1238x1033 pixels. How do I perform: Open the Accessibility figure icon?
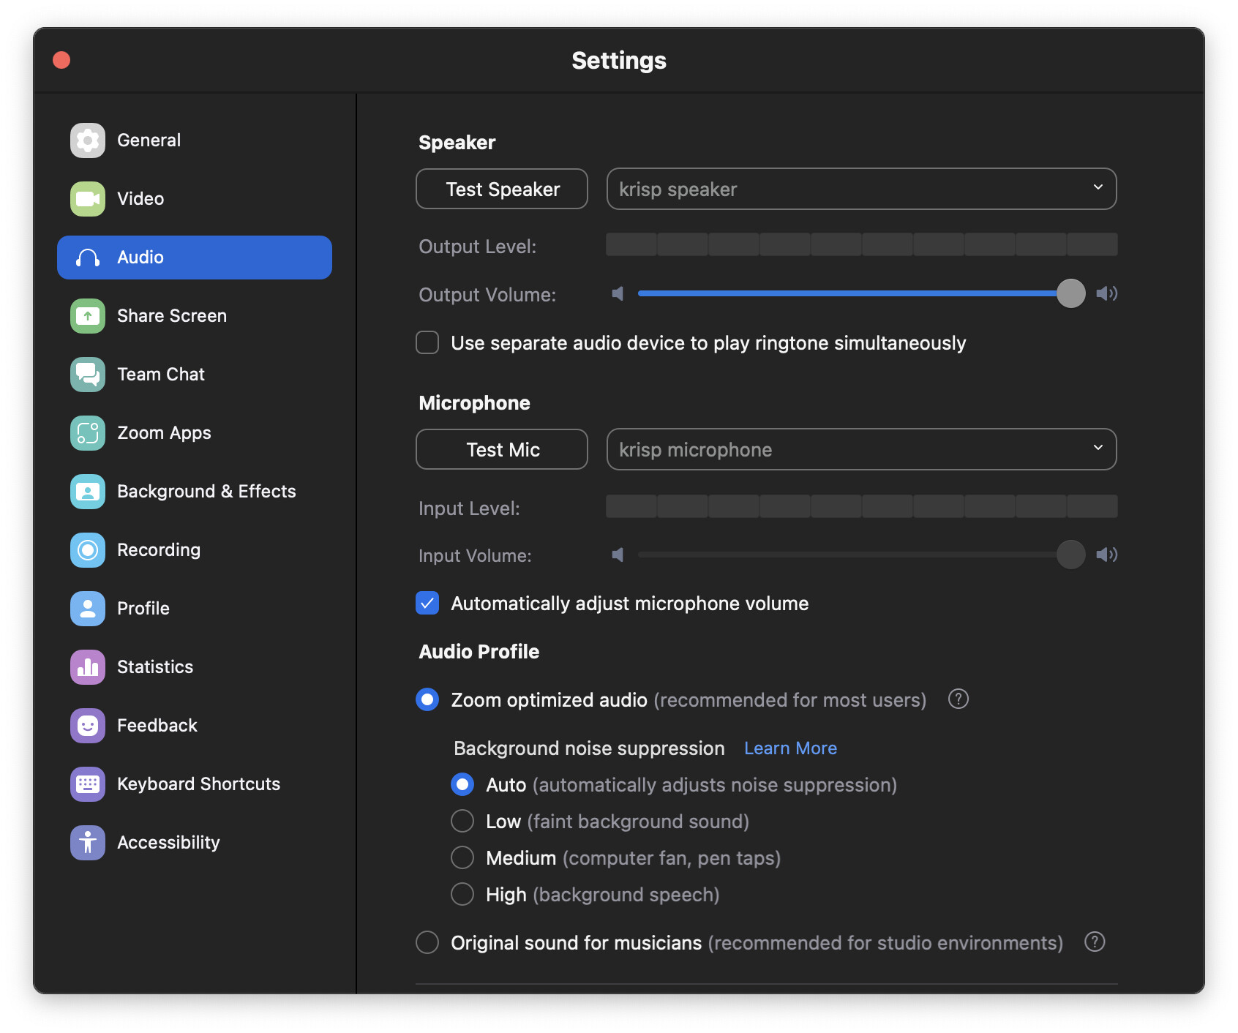88,843
